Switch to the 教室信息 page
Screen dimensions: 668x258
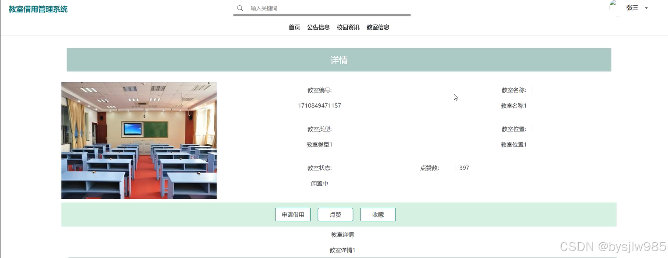pos(378,27)
